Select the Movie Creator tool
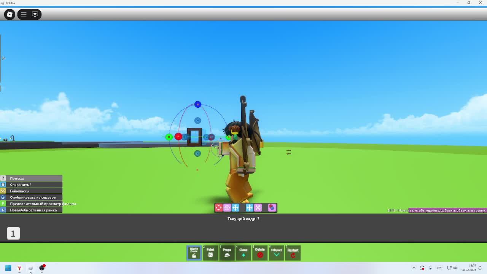Screen dimensions: 487x274 (x=194, y=253)
